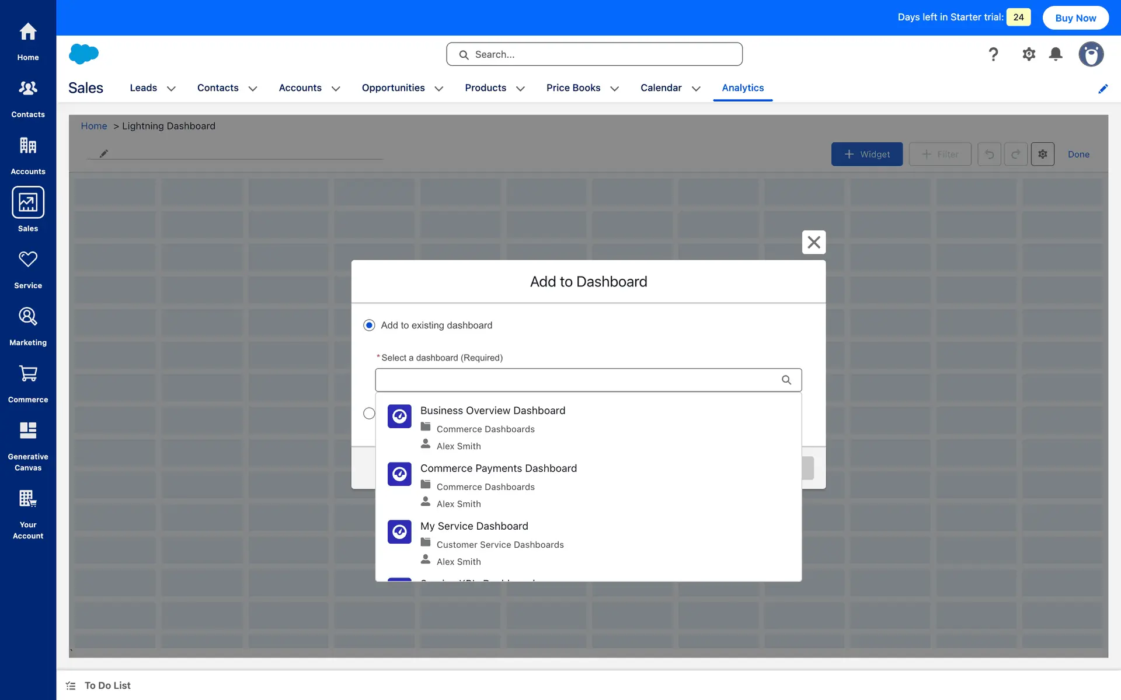Choose Commerce Payments Dashboard from list
This screenshot has width=1121, height=700.
pos(499,468)
